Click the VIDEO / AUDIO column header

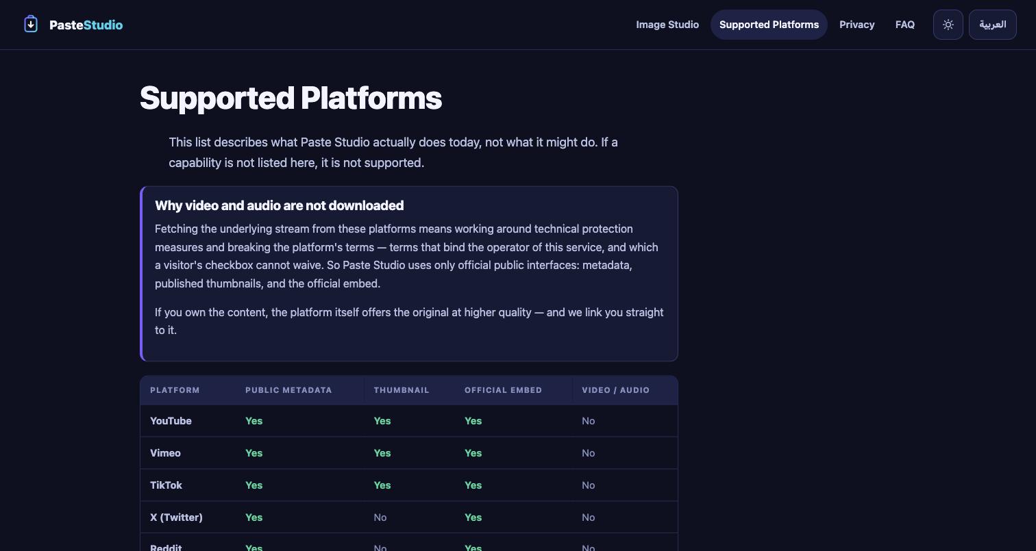[615, 390]
